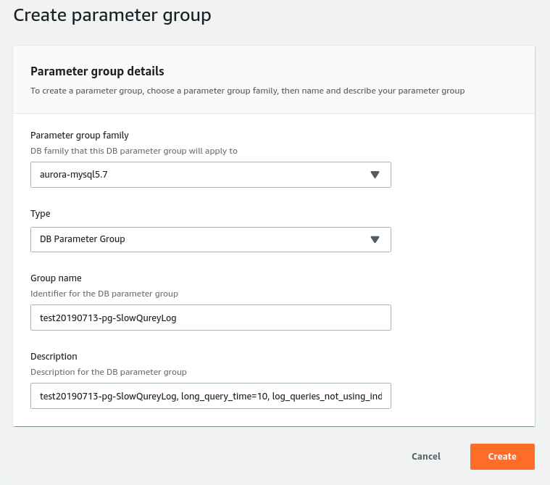
Task: Click the 'Description for the DB parameter group' hint
Action: (109, 372)
